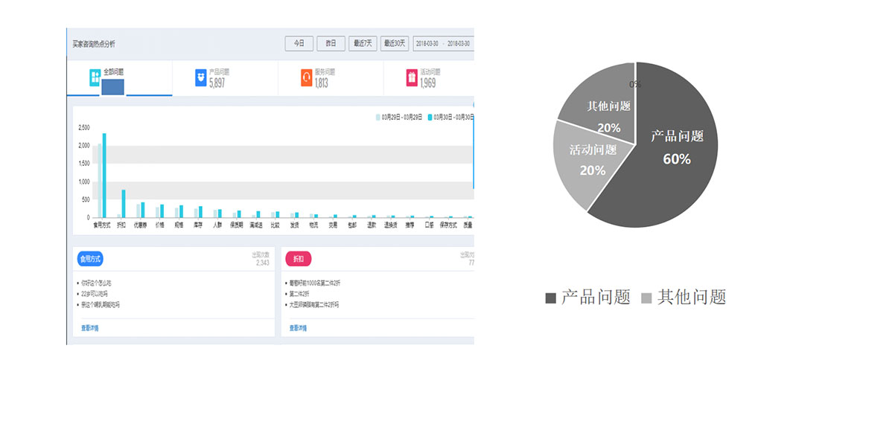
Task: Switch to the 产品问题 5,897 tab
Action: pos(225,78)
